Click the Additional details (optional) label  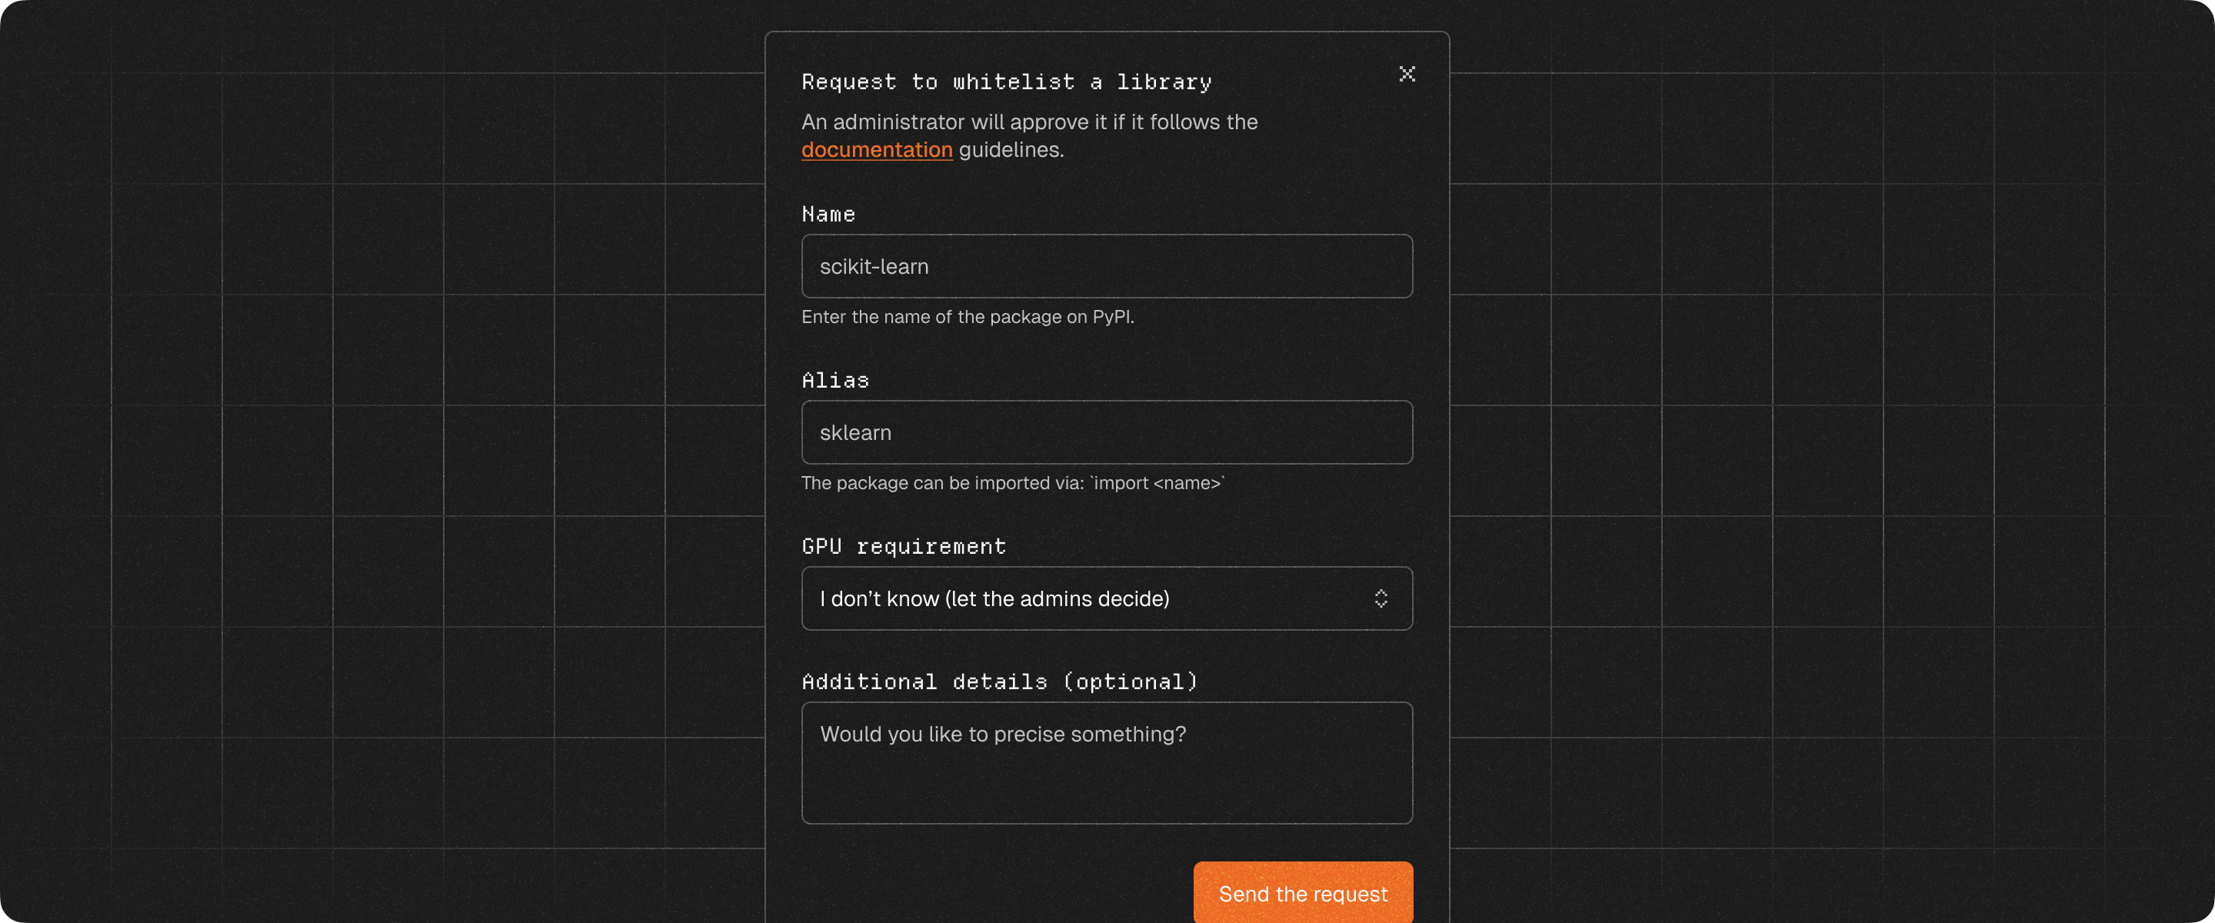click(999, 682)
